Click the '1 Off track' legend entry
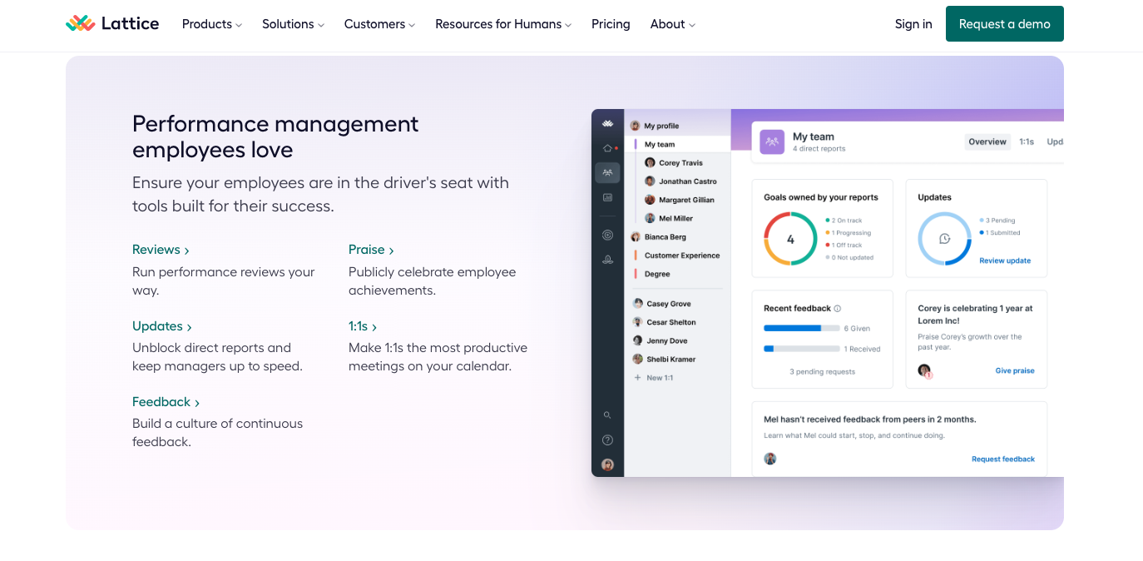Viewport: 1143px width, 561px height. [x=844, y=246]
